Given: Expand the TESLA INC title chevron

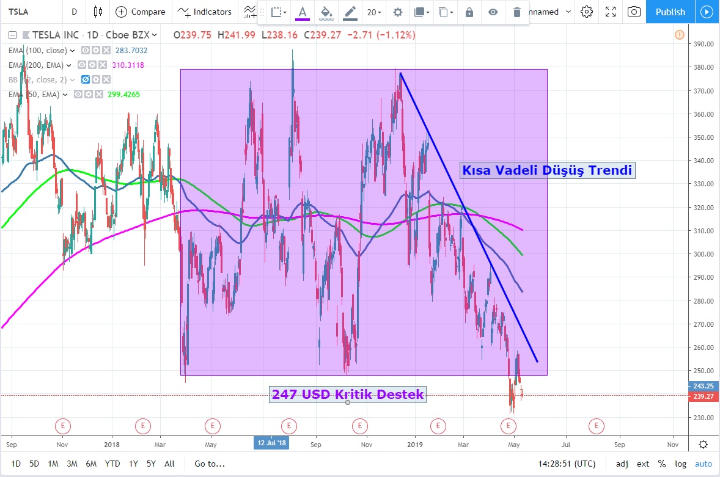Looking at the screenshot, I should (x=154, y=35).
